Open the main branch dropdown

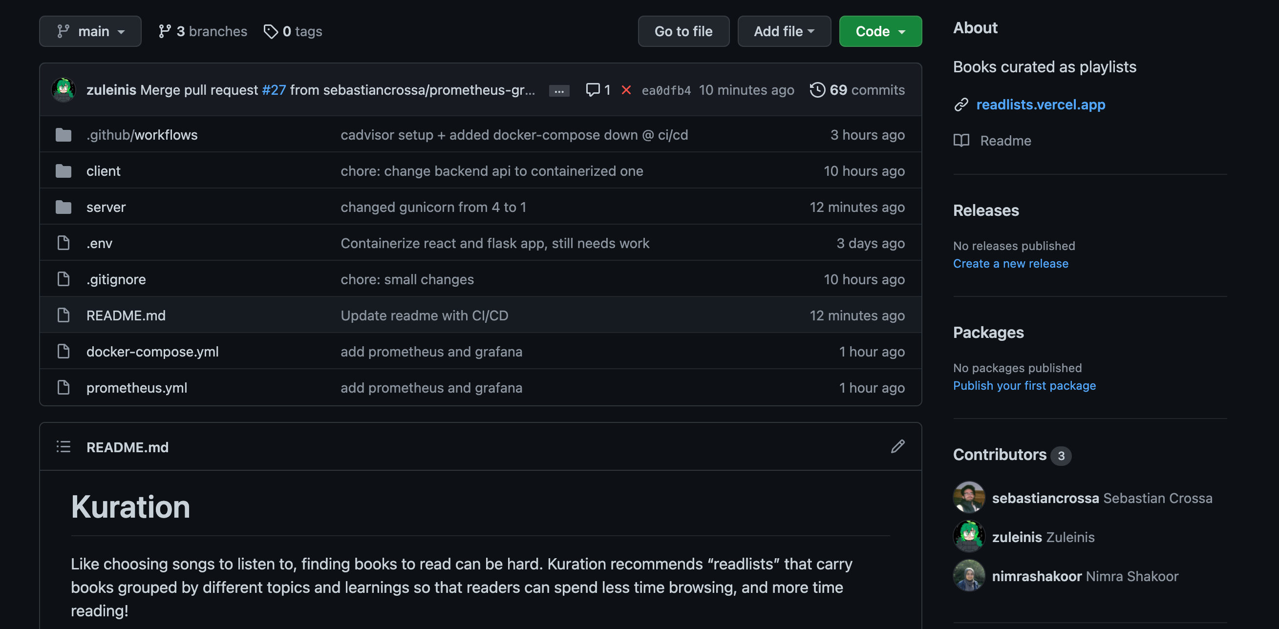click(x=90, y=31)
